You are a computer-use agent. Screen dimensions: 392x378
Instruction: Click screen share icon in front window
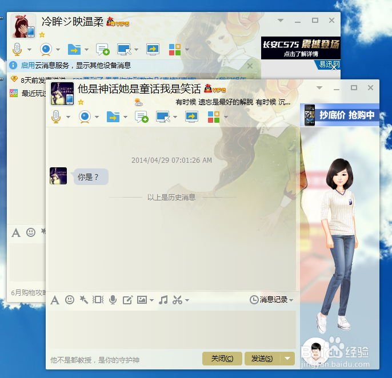click(x=191, y=116)
